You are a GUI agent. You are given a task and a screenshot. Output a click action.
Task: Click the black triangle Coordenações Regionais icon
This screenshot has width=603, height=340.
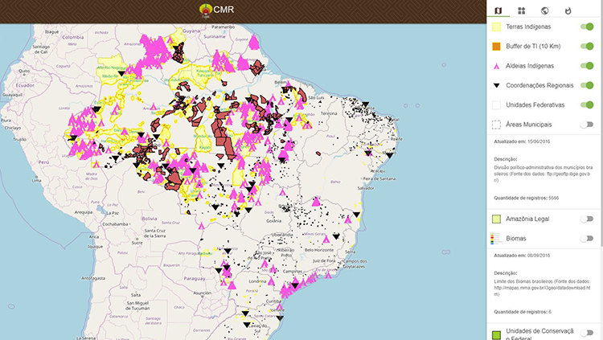click(496, 85)
